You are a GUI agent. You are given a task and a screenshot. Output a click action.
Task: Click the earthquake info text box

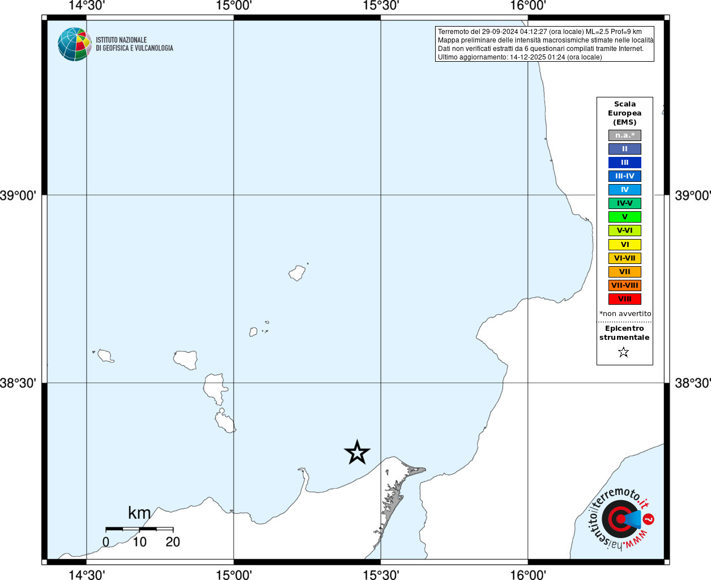point(544,44)
